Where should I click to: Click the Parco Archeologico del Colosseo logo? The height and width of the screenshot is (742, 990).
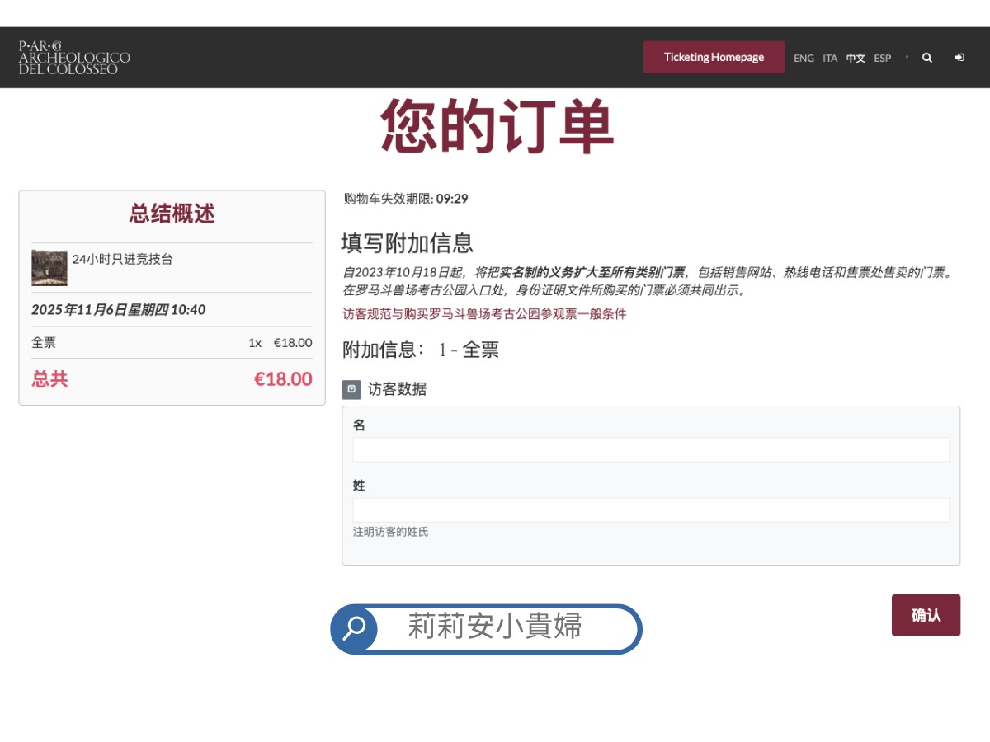(x=74, y=58)
